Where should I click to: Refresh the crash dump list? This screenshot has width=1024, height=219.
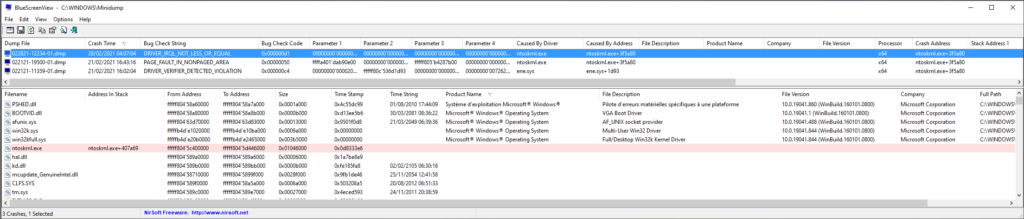(31, 30)
